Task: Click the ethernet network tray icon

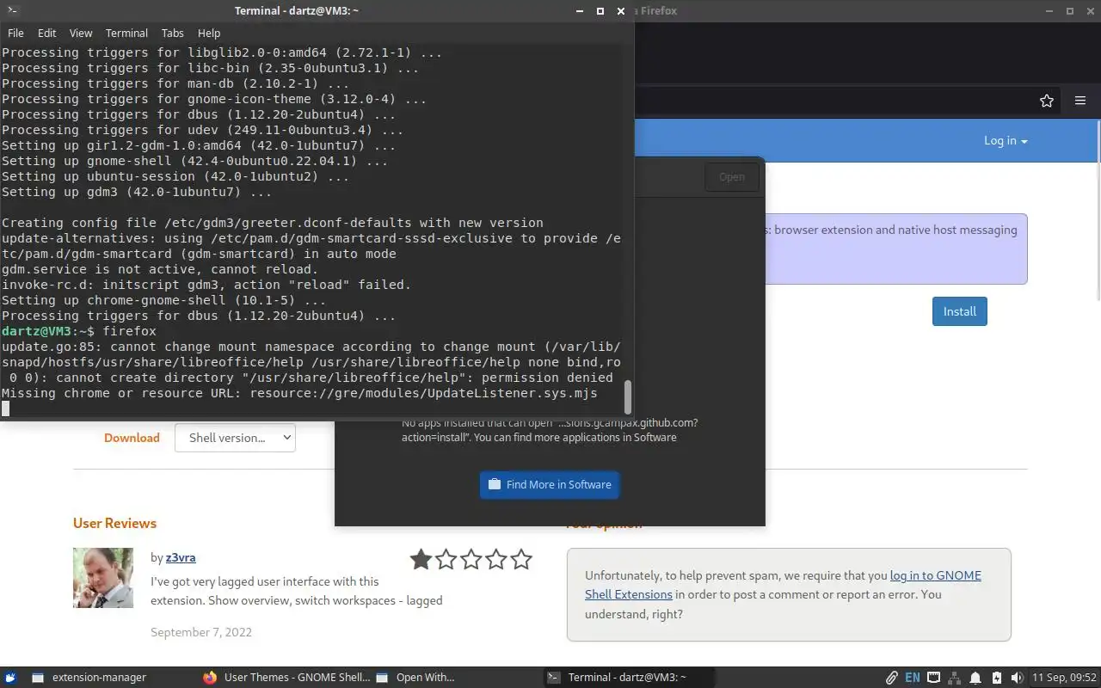Action: point(933,678)
